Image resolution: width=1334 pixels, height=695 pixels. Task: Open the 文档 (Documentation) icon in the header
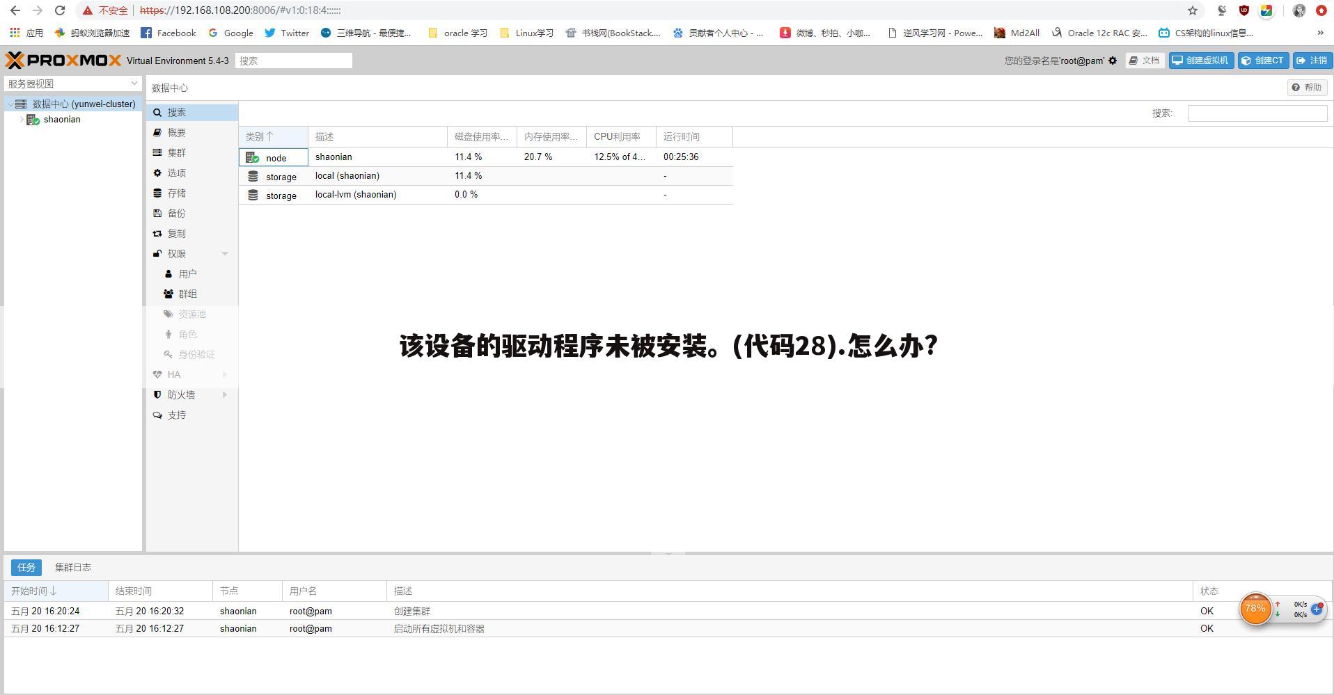point(1144,61)
